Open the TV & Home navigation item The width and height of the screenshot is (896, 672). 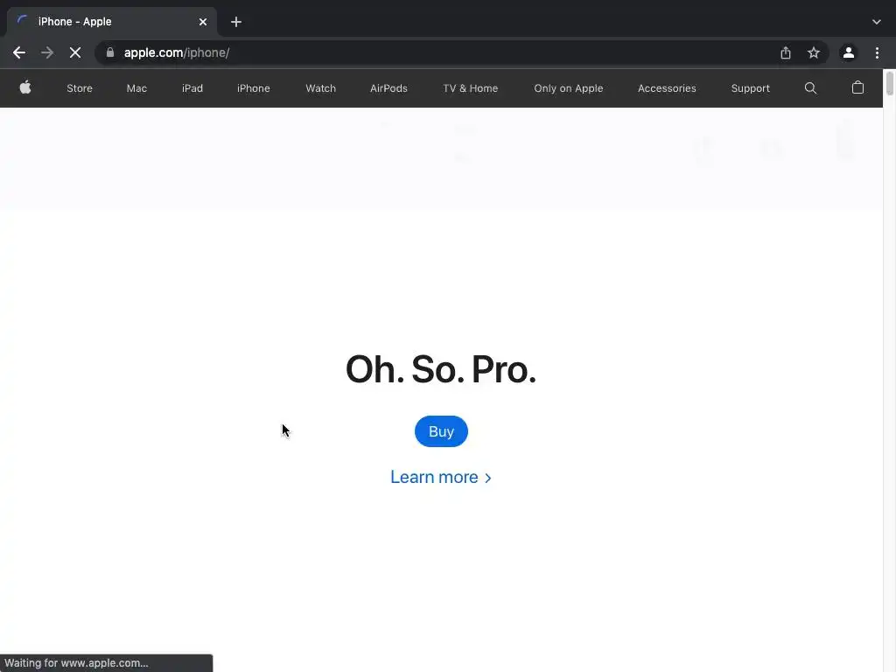(470, 88)
